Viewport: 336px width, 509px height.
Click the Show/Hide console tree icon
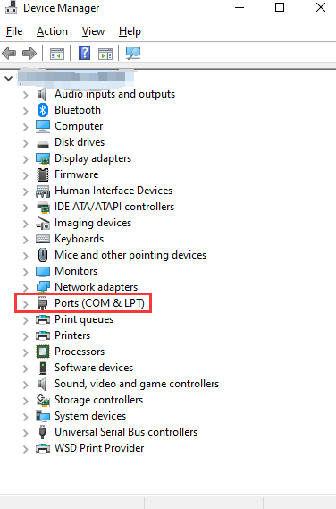point(57,54)
